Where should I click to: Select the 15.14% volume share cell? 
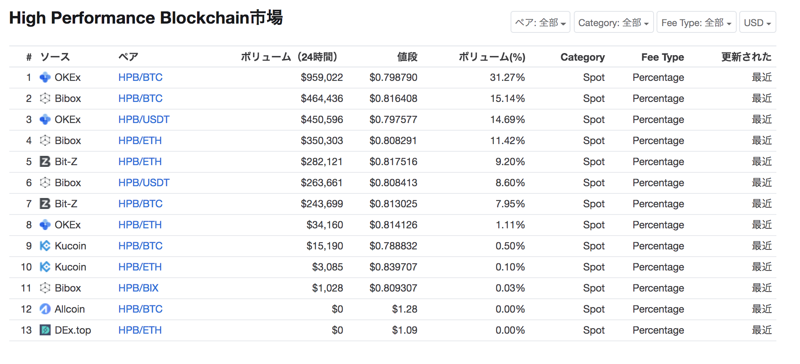click(x=507, y=99)
